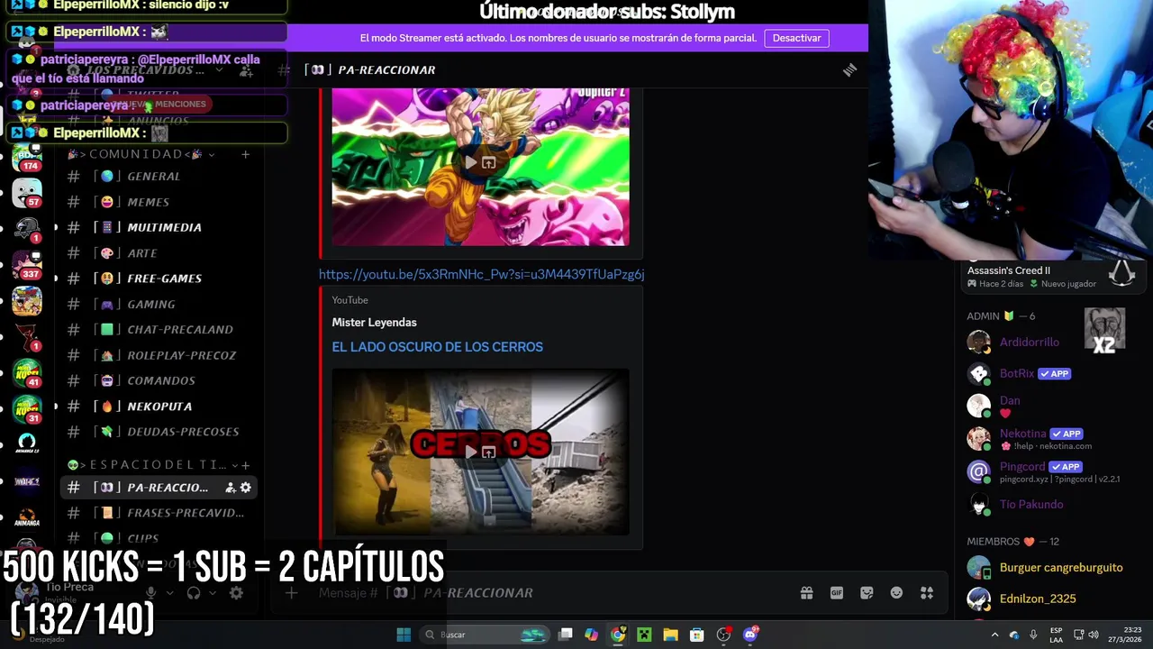1153x649 pixels.
Task: Open the FREE-GAMES channel
Action: click(159, 279)
